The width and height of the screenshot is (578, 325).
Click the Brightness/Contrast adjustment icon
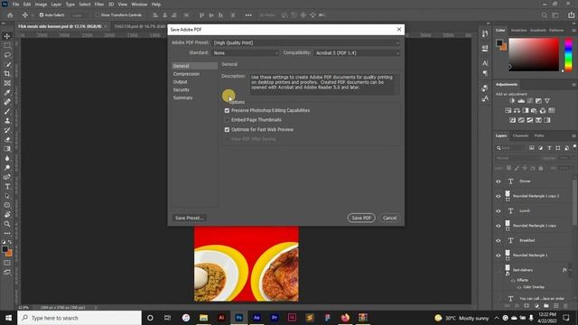512,101
